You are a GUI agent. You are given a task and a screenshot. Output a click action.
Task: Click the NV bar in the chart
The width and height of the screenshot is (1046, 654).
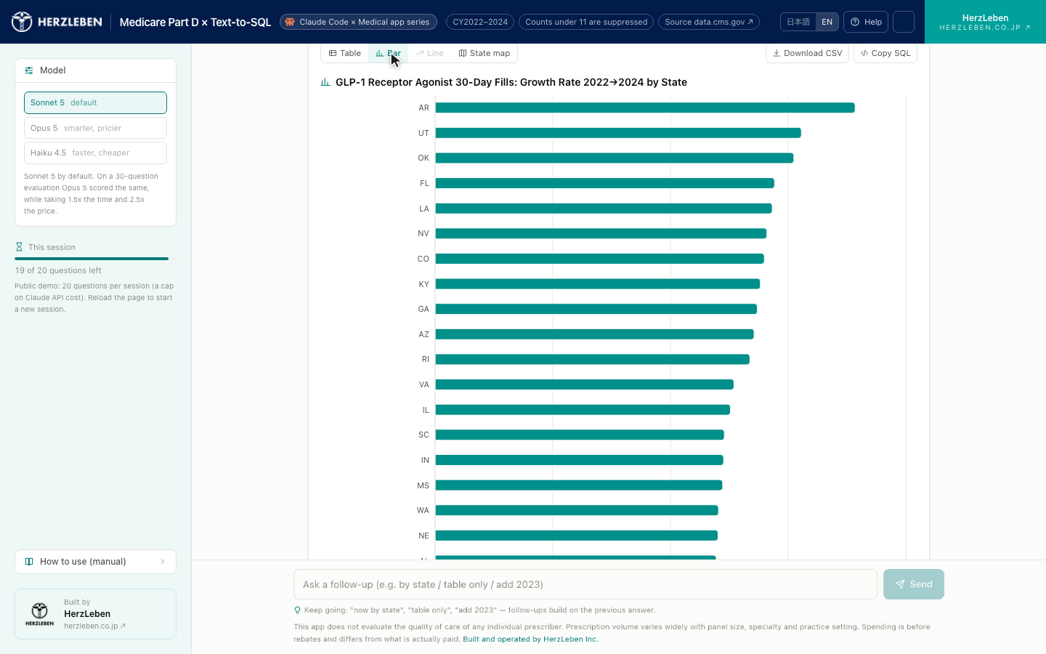pos(601,233)
